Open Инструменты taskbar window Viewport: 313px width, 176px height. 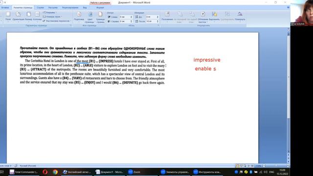(207, 172)
